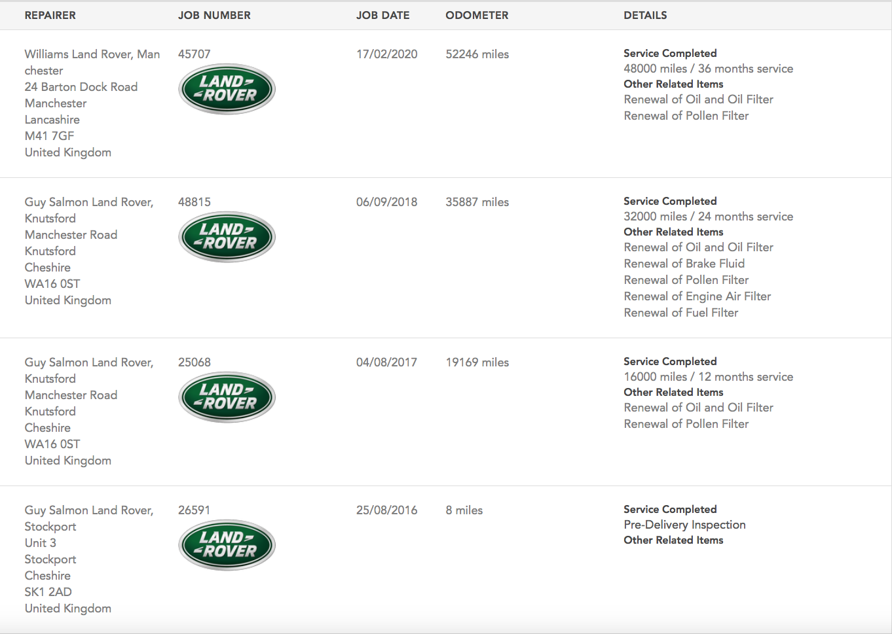This screenshot has height=634, width=892.
Task: Click 'Unit 3' address line
Action: tap(41, 543)
